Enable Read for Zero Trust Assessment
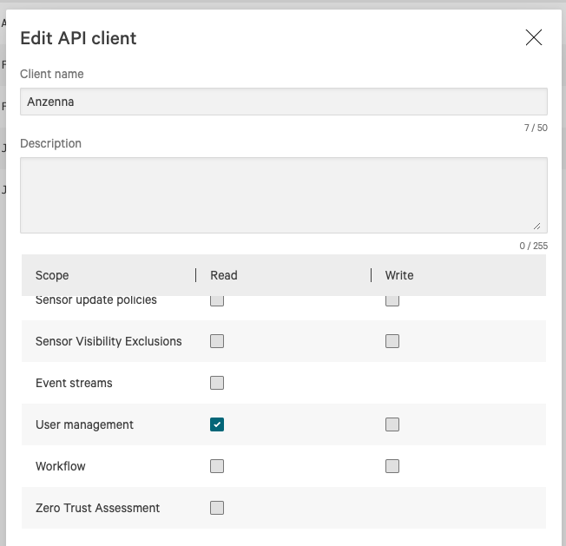 click(x=217, y=508)
